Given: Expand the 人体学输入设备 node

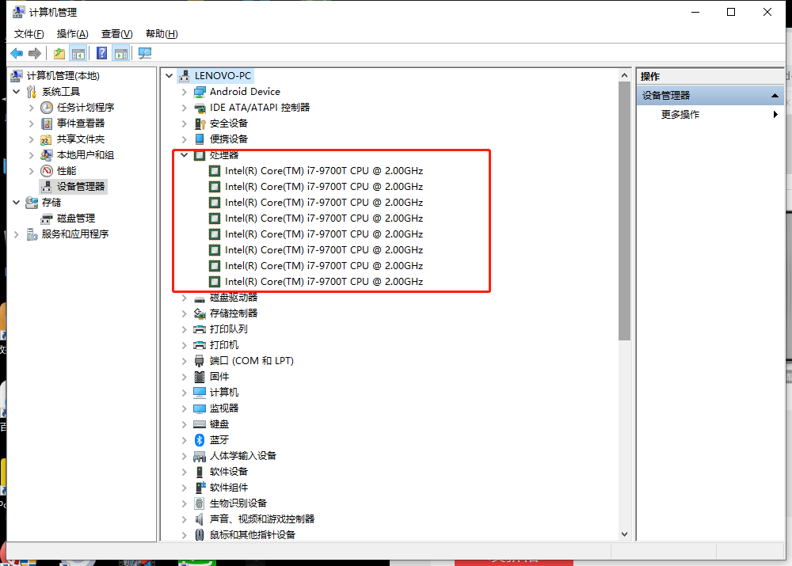Looking at the screenshot, I should coord(185,456).
